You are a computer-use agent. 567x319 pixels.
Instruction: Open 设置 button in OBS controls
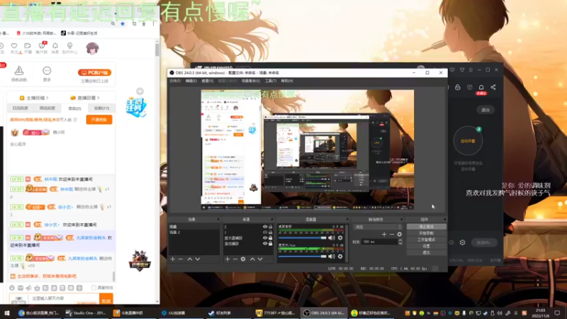[427, 246]
